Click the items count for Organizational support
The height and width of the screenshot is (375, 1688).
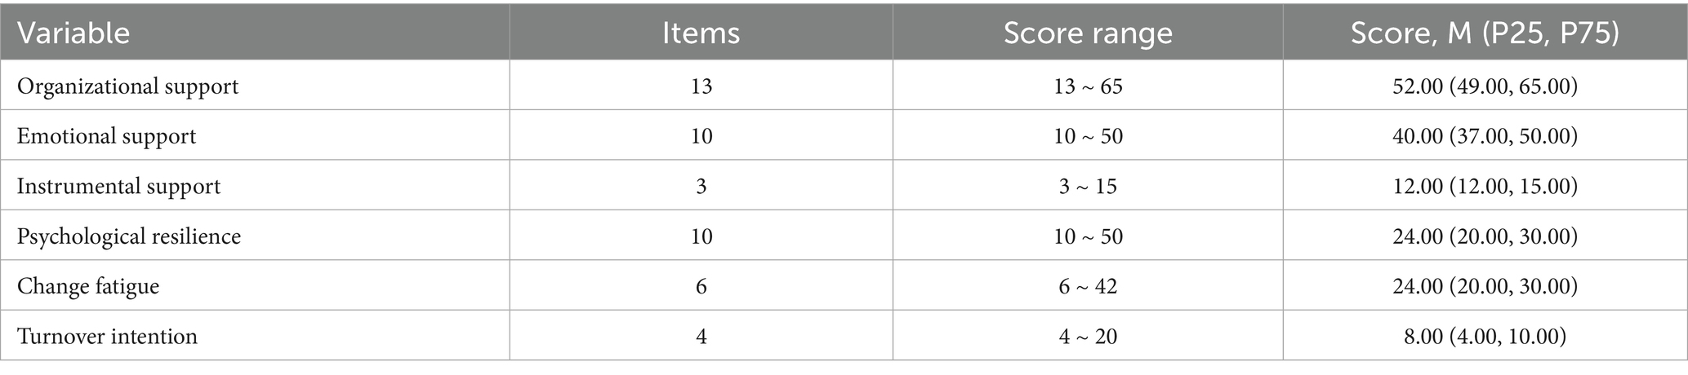(x=701, y=86)
